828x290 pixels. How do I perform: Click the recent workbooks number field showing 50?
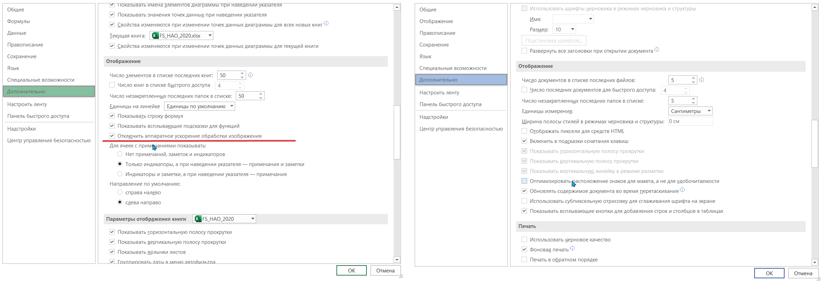tap(229, 75)
